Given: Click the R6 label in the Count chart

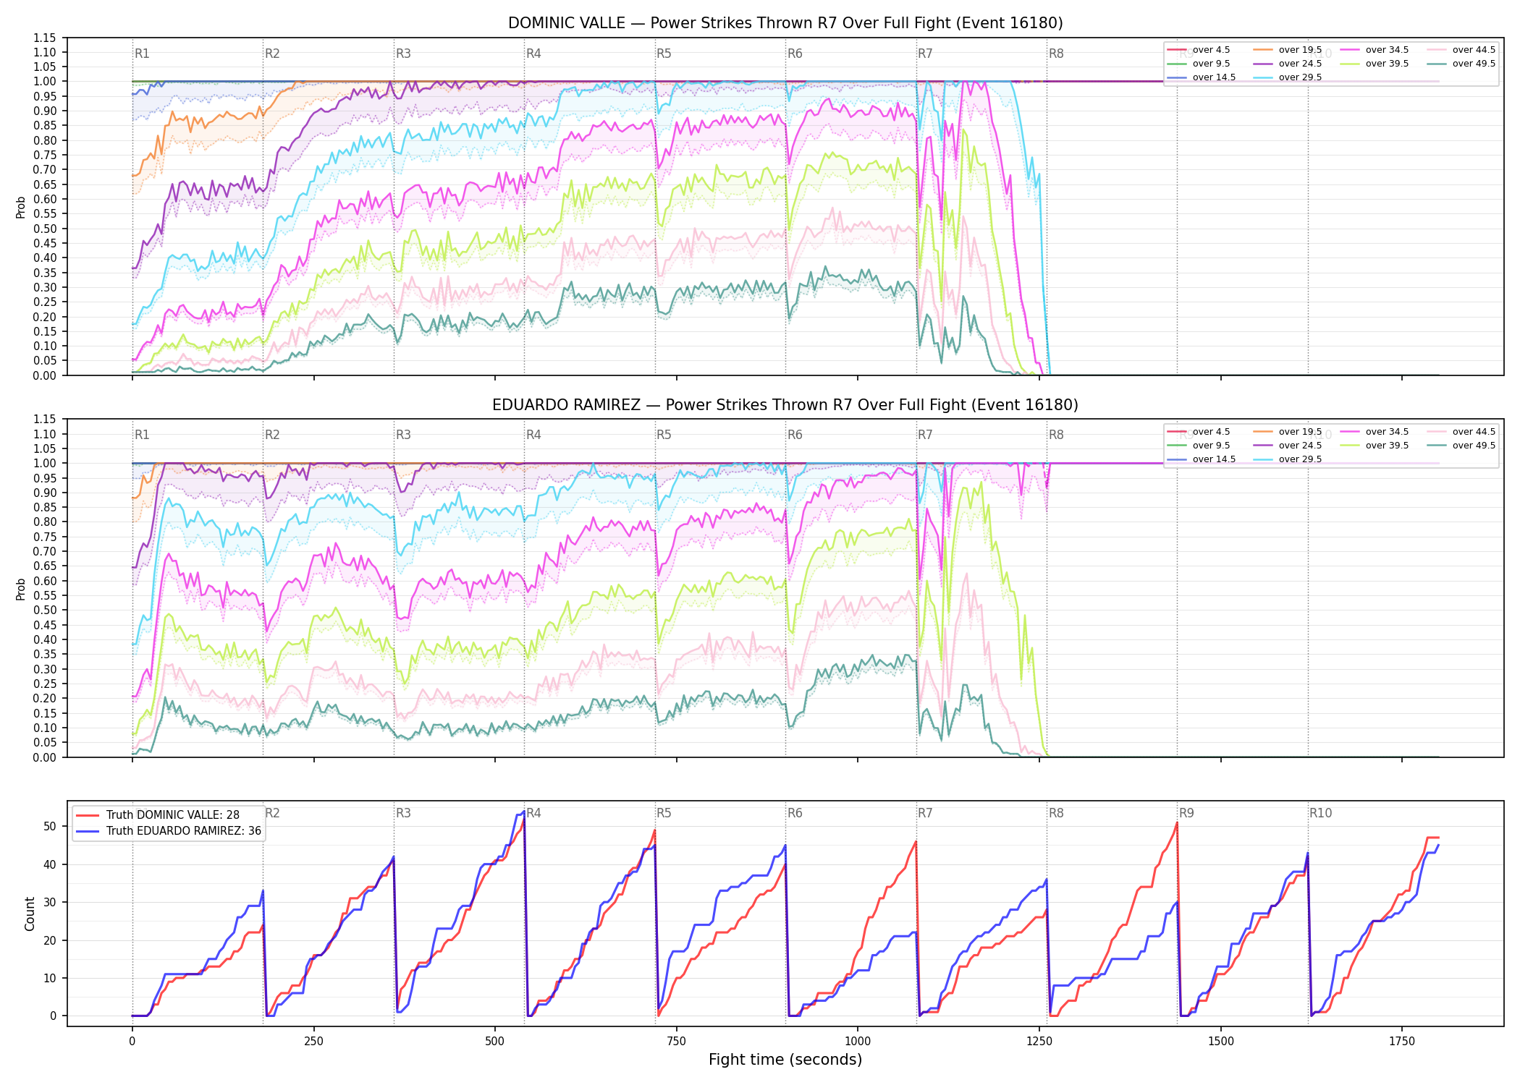Looking at the screenshot, I should point(795,813).
